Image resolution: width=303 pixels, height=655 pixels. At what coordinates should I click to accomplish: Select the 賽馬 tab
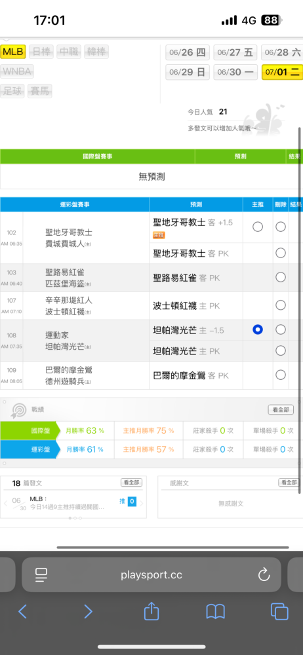click(40, 90)
